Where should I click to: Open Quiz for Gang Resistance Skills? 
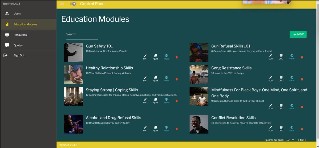tap(281, 79)
